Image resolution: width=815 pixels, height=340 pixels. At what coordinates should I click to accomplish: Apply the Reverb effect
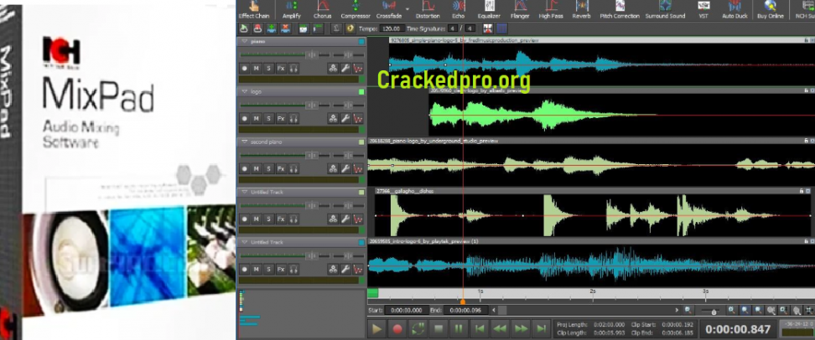click(x=581, y=9)
